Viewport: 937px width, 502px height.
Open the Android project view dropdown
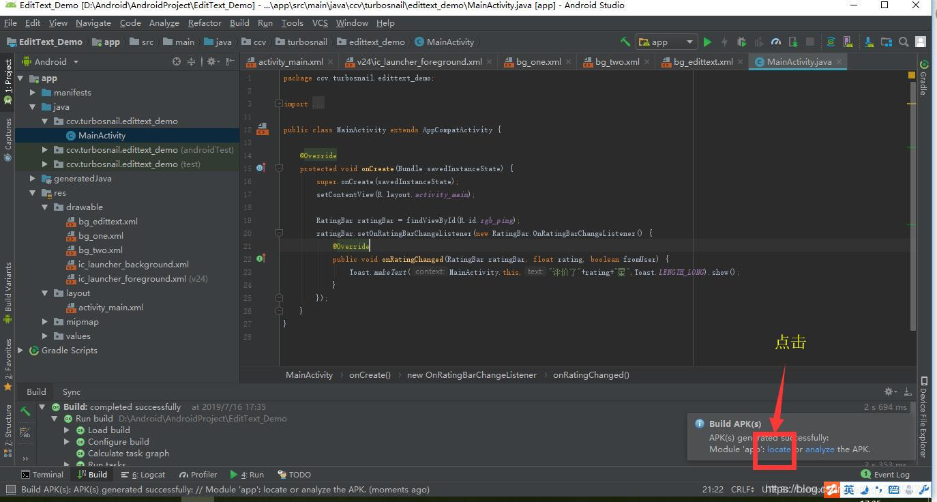click(x=52, y=61)
